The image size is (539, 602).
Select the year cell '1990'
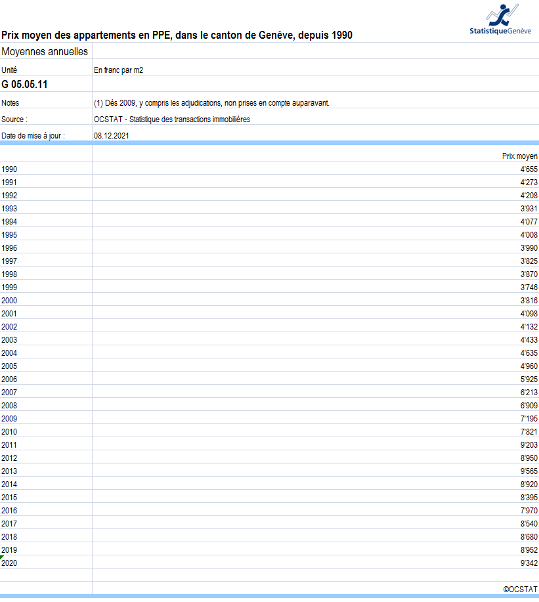9,169
